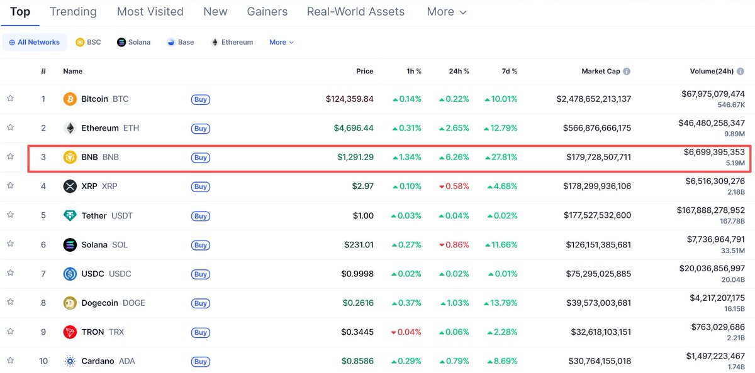This screenshot has height=373, width=755.
Task: Add Tether to watchlist via star
Action: (x=10, y=215)
